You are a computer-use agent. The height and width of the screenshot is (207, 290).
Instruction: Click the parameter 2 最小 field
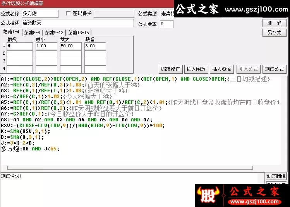(x=46, y=54)
